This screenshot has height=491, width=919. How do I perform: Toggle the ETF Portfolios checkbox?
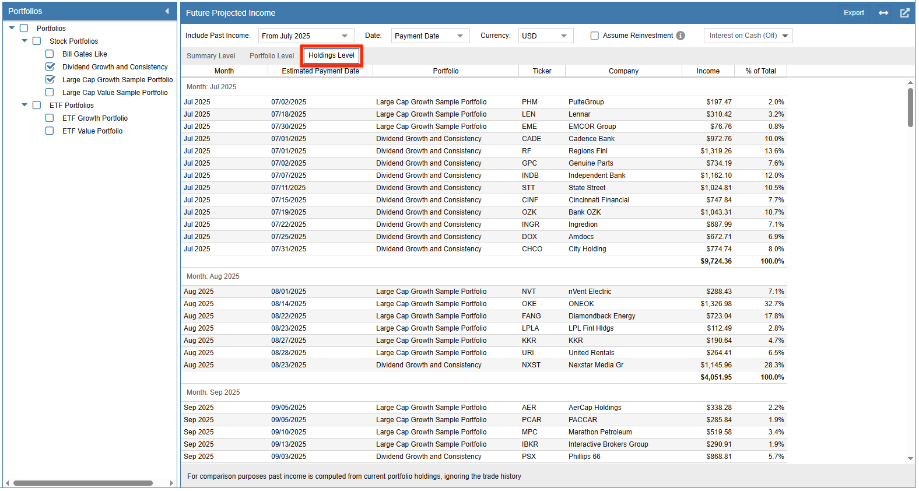point(37,105)
